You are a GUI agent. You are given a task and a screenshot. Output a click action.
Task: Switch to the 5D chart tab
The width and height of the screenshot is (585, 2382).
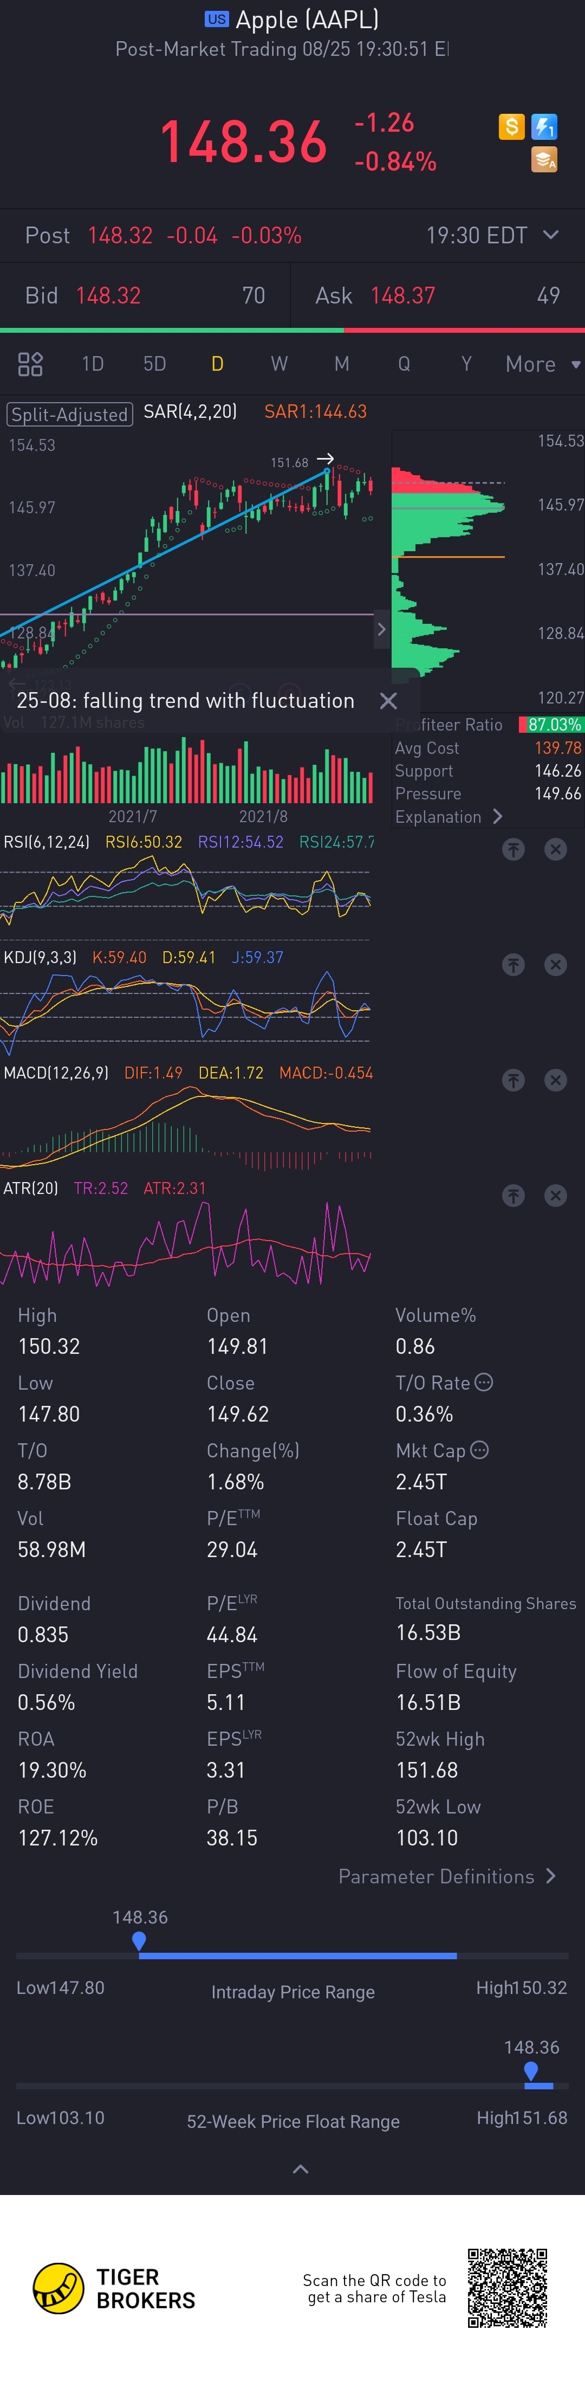click(x=154, y=364)
